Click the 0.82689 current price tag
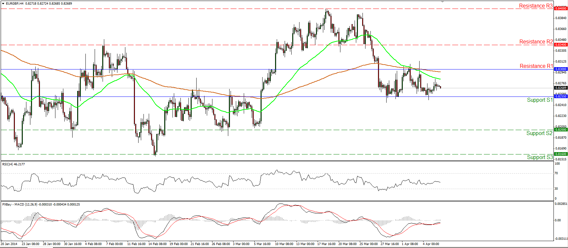Viewport: 568px width, 248px height. pyautogui.click(x=561, y=88)
